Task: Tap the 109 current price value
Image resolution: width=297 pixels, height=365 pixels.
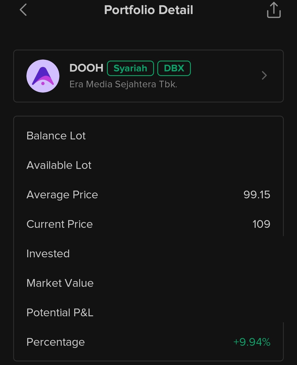Action: pyautogui.click(x=261, y=224)
